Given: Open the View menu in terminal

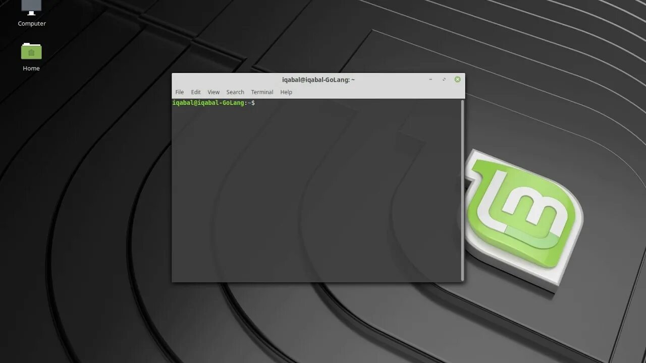Looking at the screenshot, I should 213,92.
